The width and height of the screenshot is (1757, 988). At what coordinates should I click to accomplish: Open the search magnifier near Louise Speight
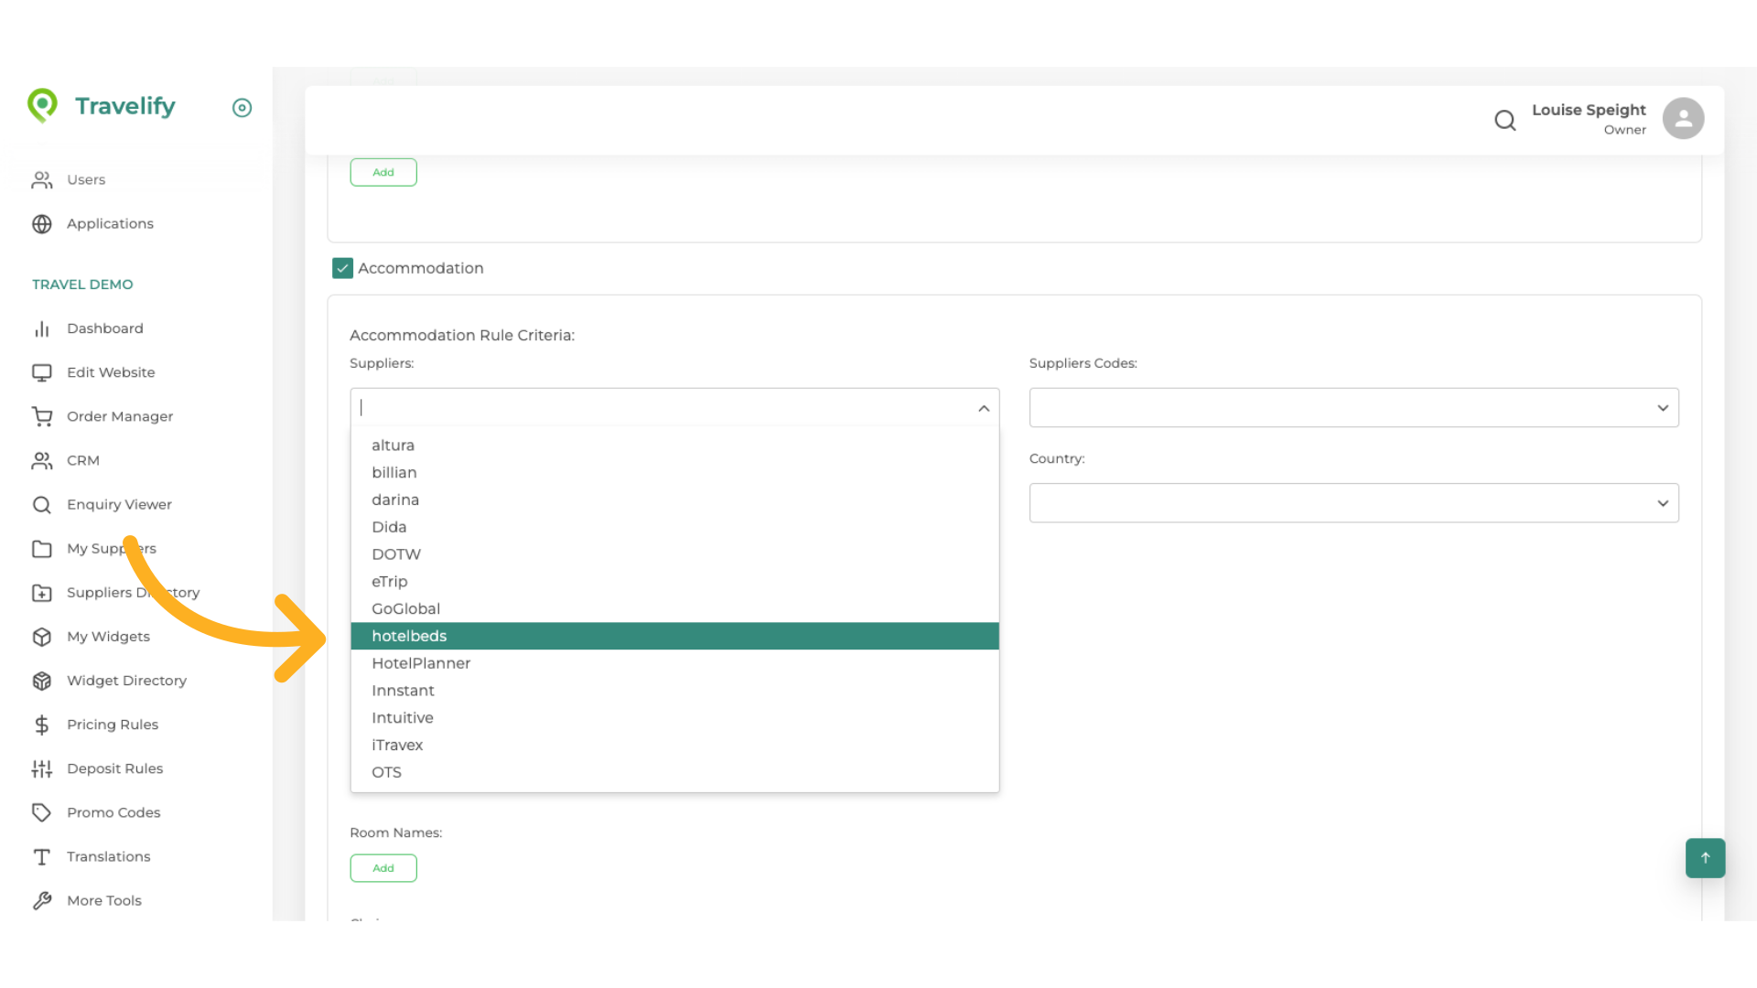(1505, 120)
